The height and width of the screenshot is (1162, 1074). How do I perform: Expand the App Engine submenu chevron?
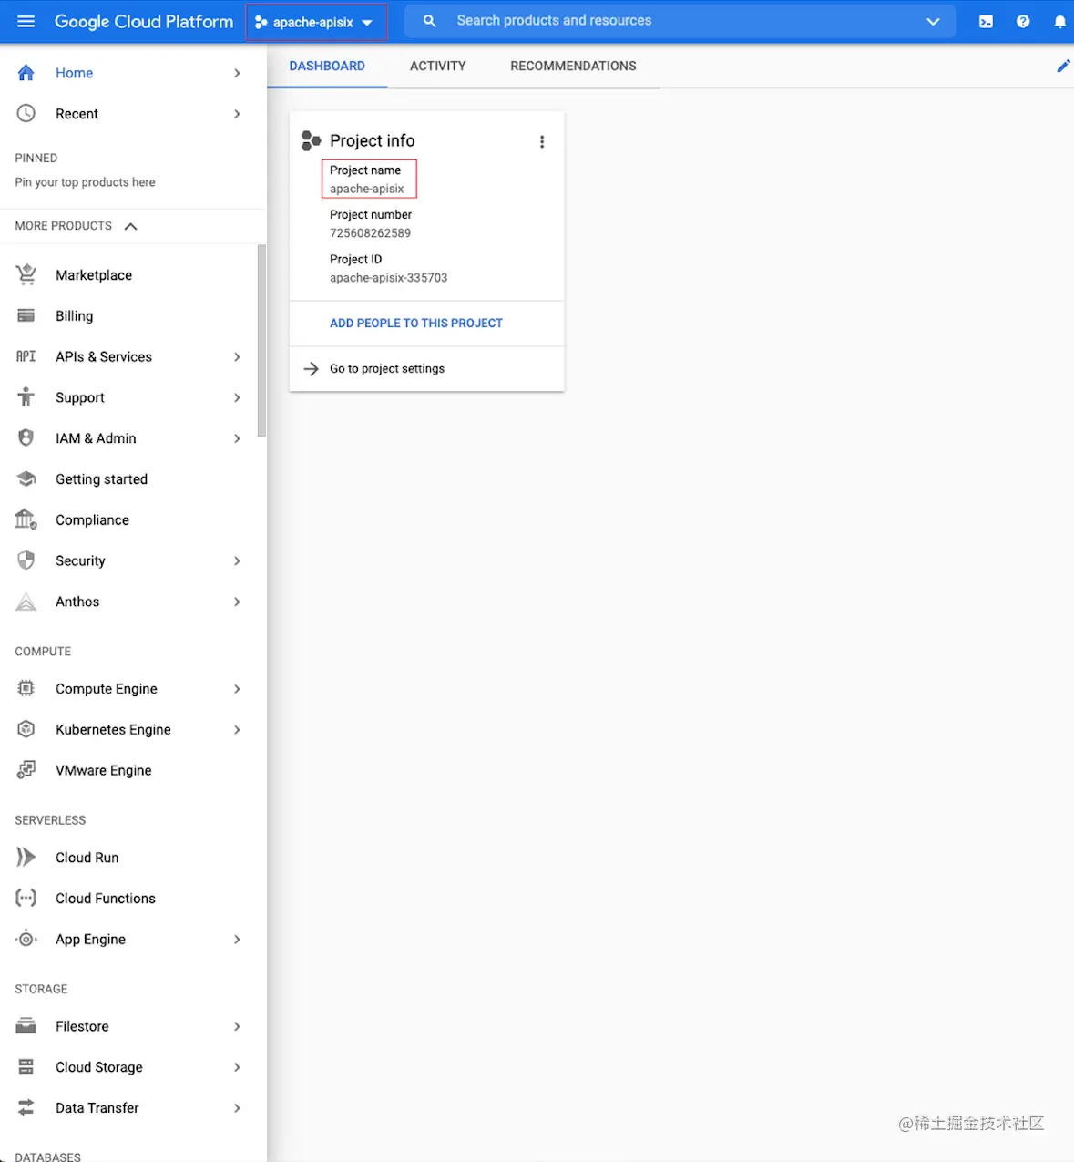(x=237, y=939)
